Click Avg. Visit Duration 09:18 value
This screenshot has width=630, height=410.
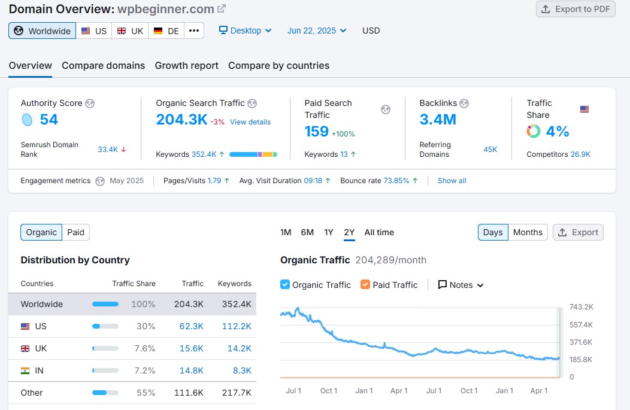click(x=313, y=181)
